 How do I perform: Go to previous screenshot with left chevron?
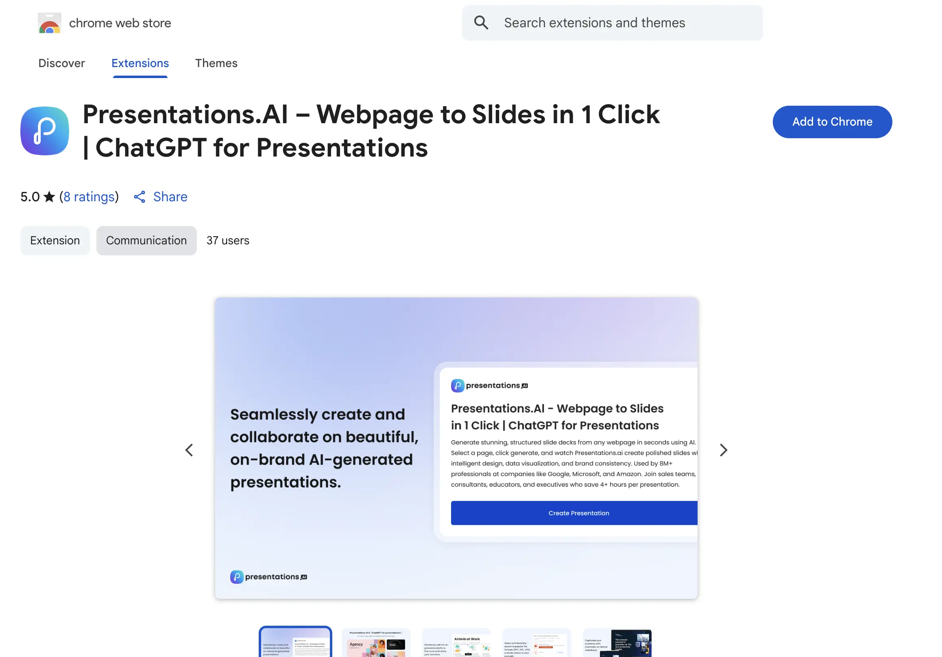pyautogui.click(x=189, y=450)
